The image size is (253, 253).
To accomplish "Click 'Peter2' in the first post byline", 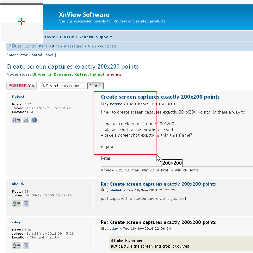I will (x=116, y=104).
